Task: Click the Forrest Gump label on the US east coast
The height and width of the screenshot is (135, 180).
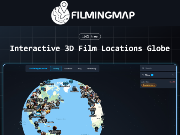Action: 54,108
